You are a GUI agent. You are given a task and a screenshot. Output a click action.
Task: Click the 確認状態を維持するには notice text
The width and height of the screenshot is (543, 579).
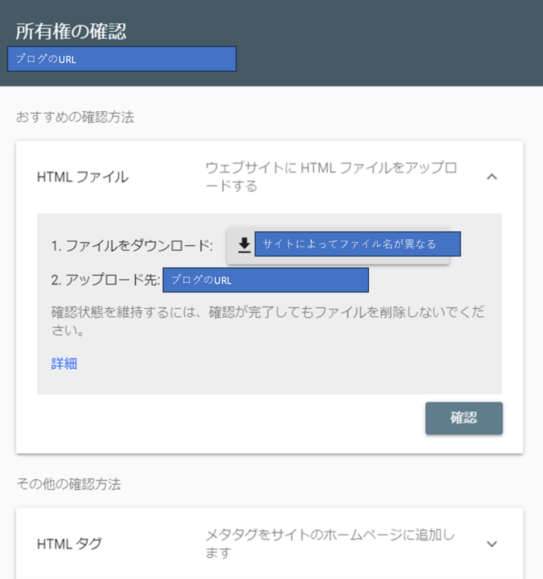tap(267, 321)
